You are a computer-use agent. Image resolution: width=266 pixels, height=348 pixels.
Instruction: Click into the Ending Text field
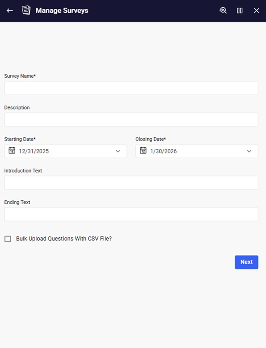(x=131, y=214)
